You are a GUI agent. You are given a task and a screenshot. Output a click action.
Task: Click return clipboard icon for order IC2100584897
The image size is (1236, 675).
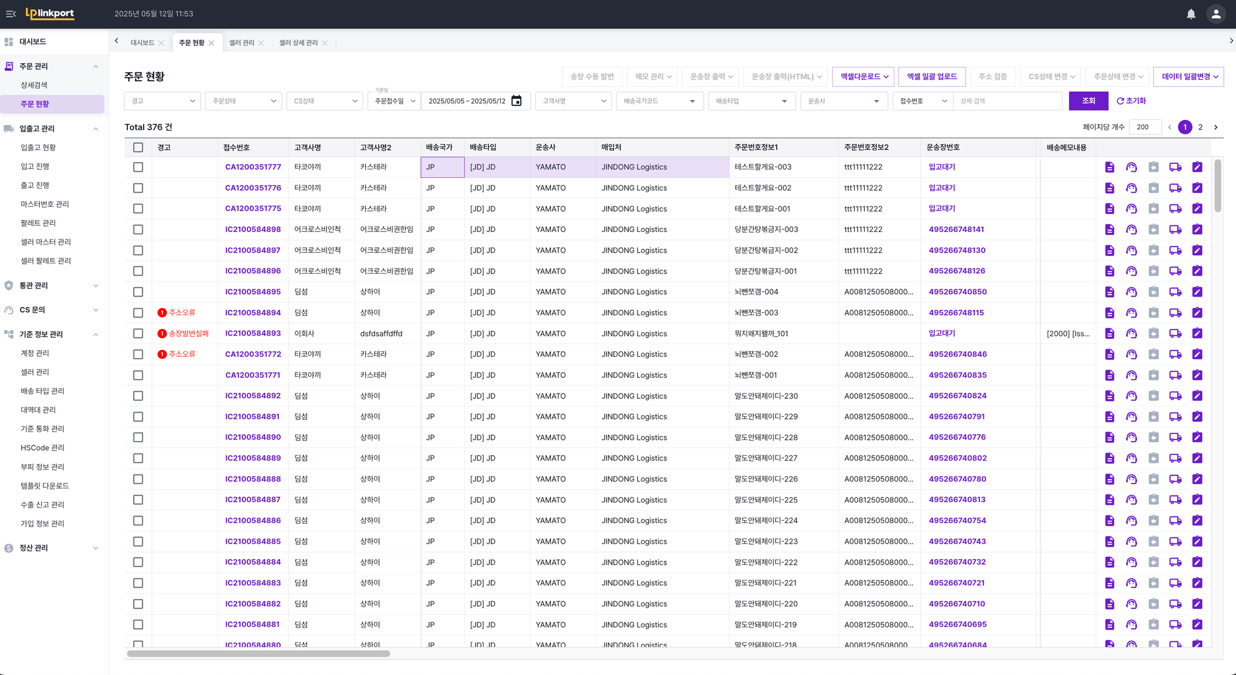1153,250
